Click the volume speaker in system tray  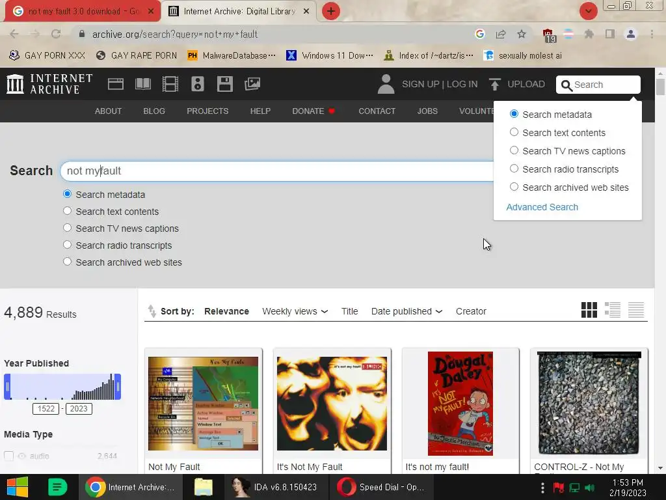pos(589,488)
